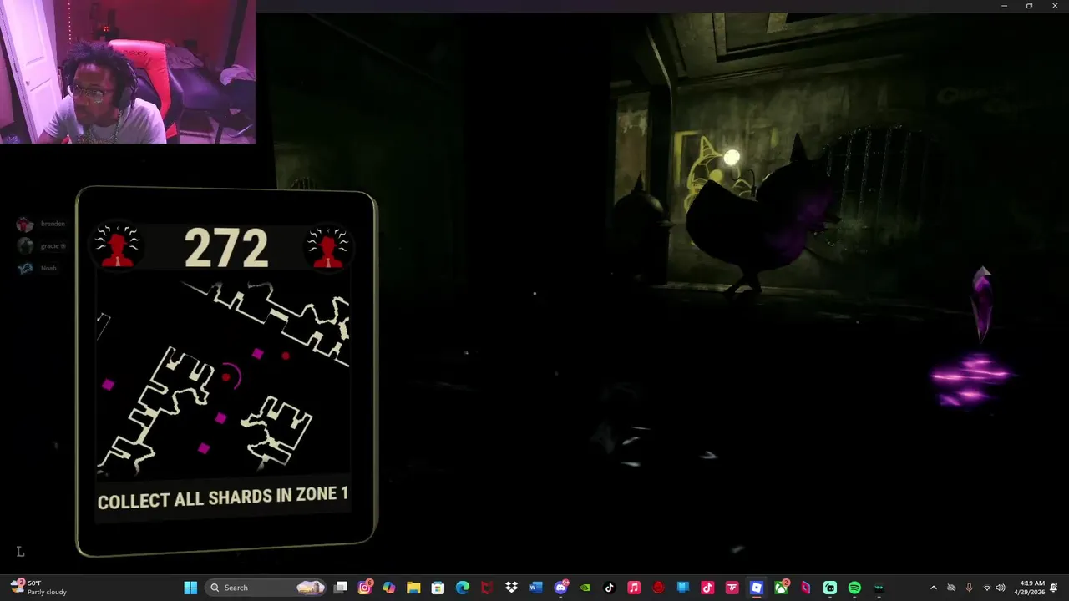Click the red player circle on the map

(x=226, y=377)
